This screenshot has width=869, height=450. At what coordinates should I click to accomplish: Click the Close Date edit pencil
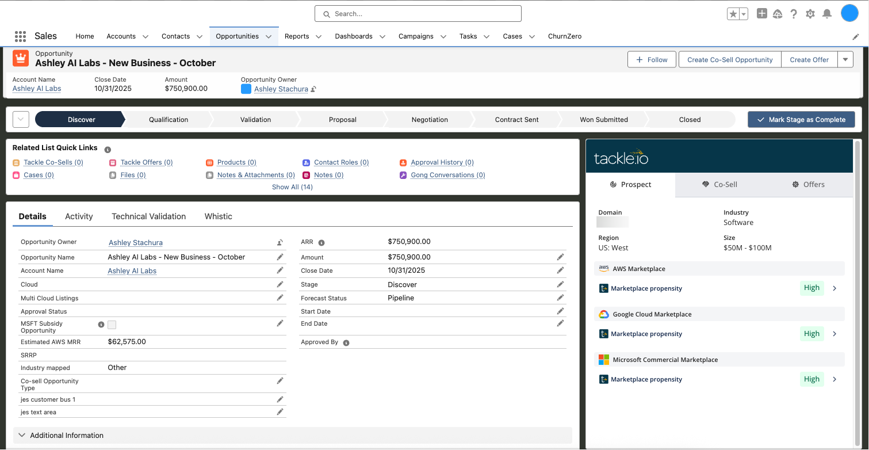point(560,270)
